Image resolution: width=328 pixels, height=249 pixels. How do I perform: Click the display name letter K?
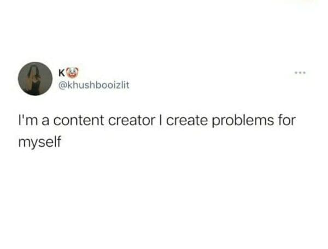pos(62,73)
